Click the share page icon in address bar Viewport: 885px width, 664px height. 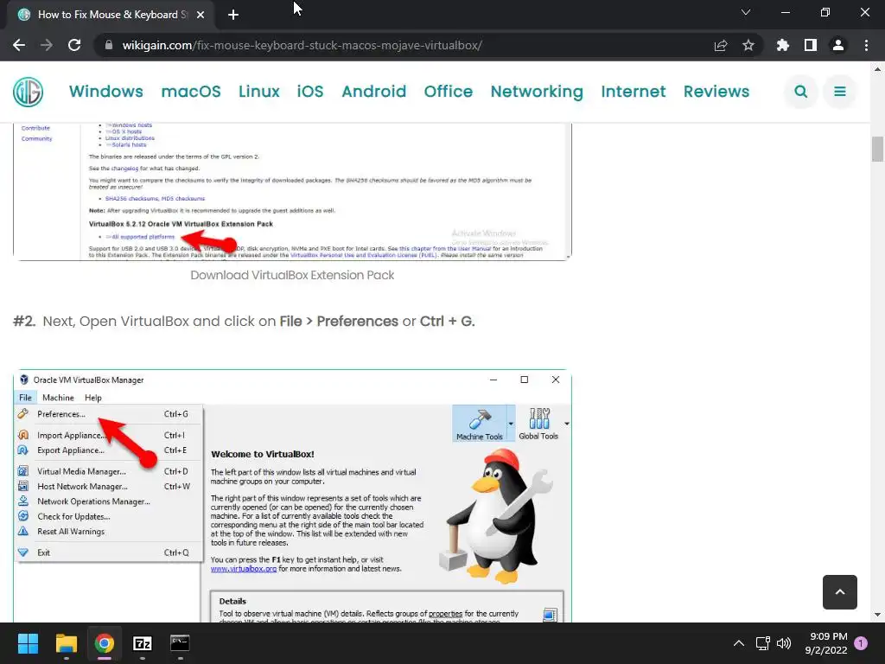click(721, 45)
